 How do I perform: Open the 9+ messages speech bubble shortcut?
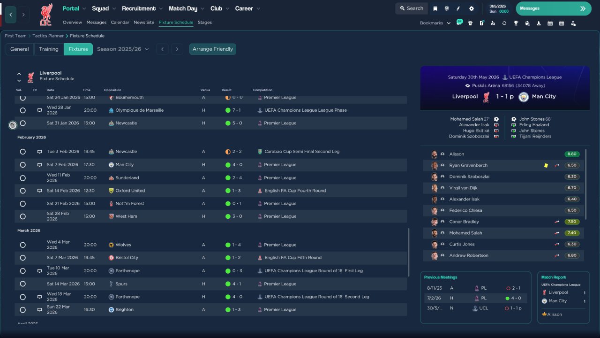click(x=459, y=23)
